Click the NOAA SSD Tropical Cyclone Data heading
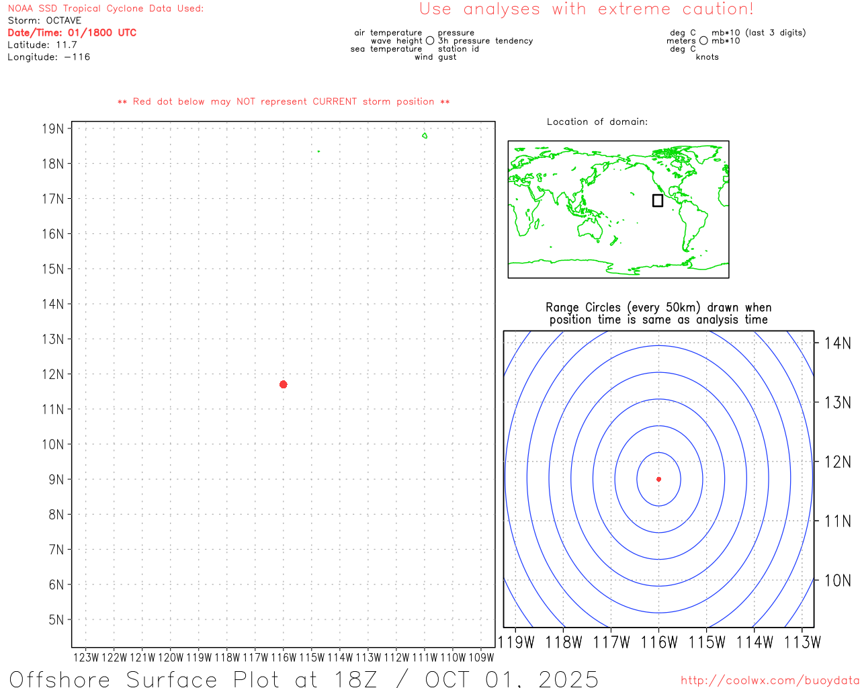Image resolution: width=860 pixels, height=688 pixels. tap(105, 9)
